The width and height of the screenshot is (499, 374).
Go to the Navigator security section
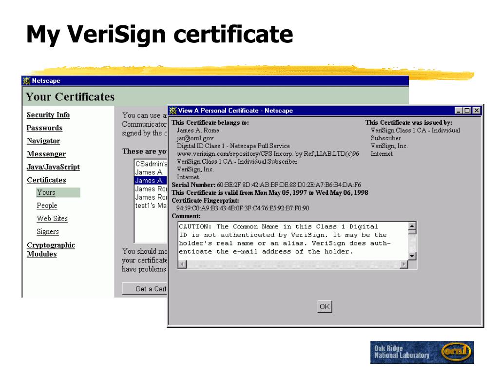(x=43, y=141)
